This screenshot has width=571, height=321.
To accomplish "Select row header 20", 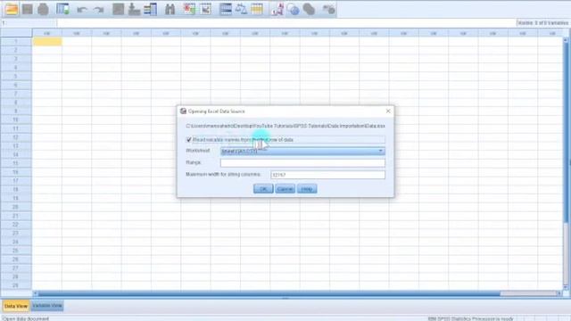I will [x=16, y=207].
